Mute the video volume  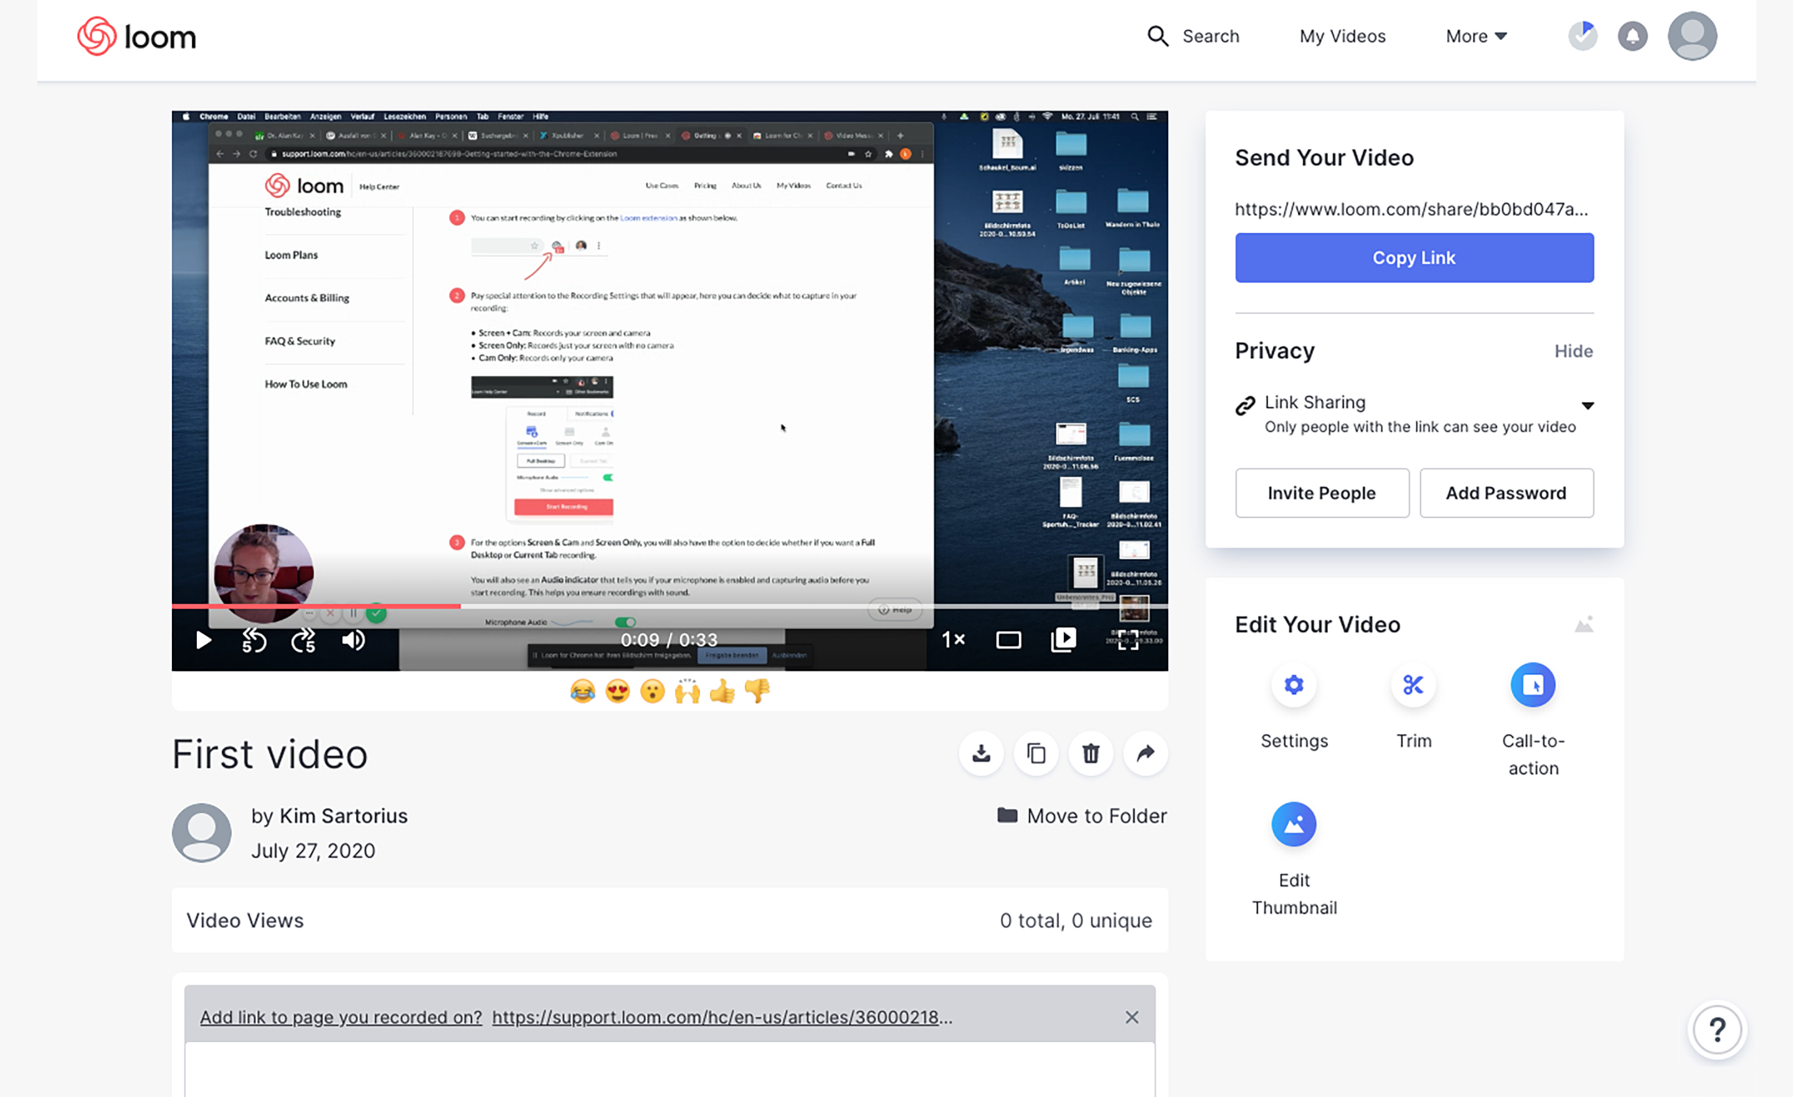tap(354, 640)
